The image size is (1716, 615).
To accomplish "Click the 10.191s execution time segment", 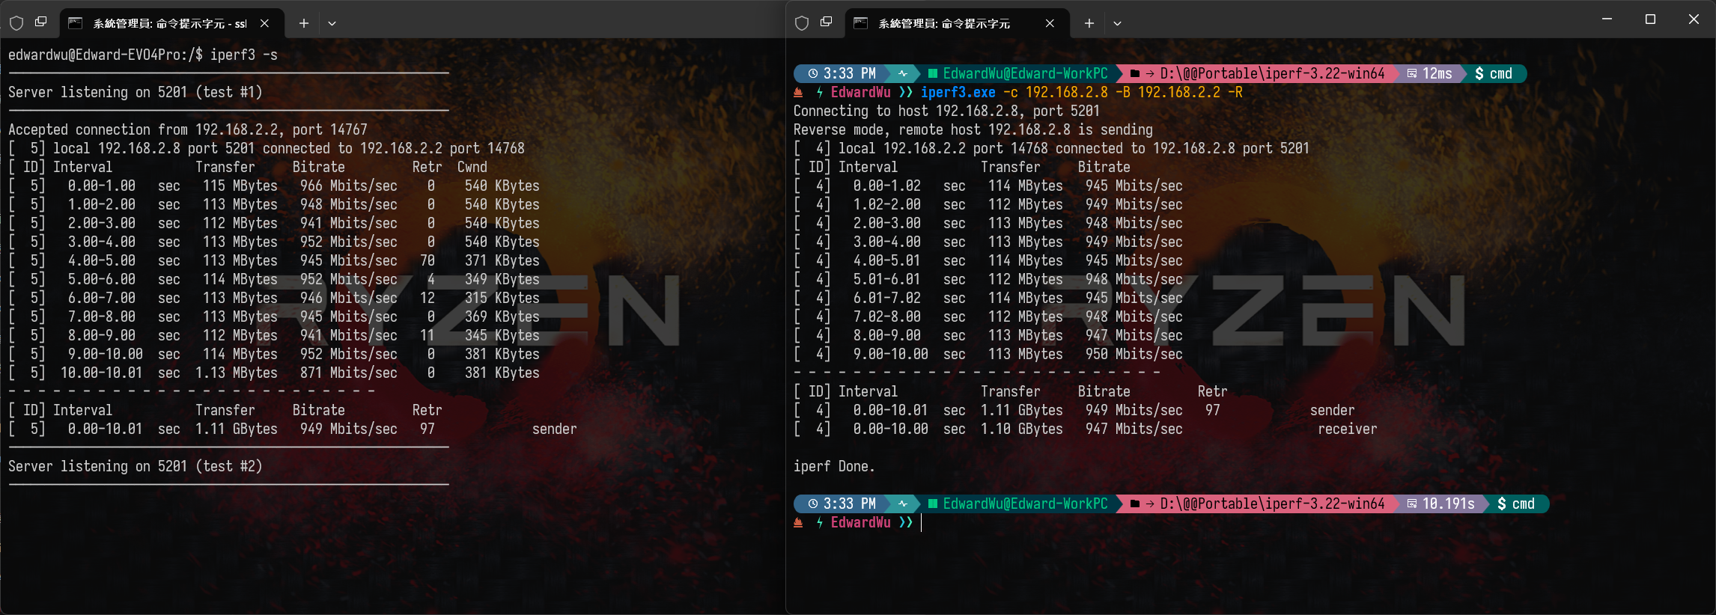I will tap(1441, 504).
